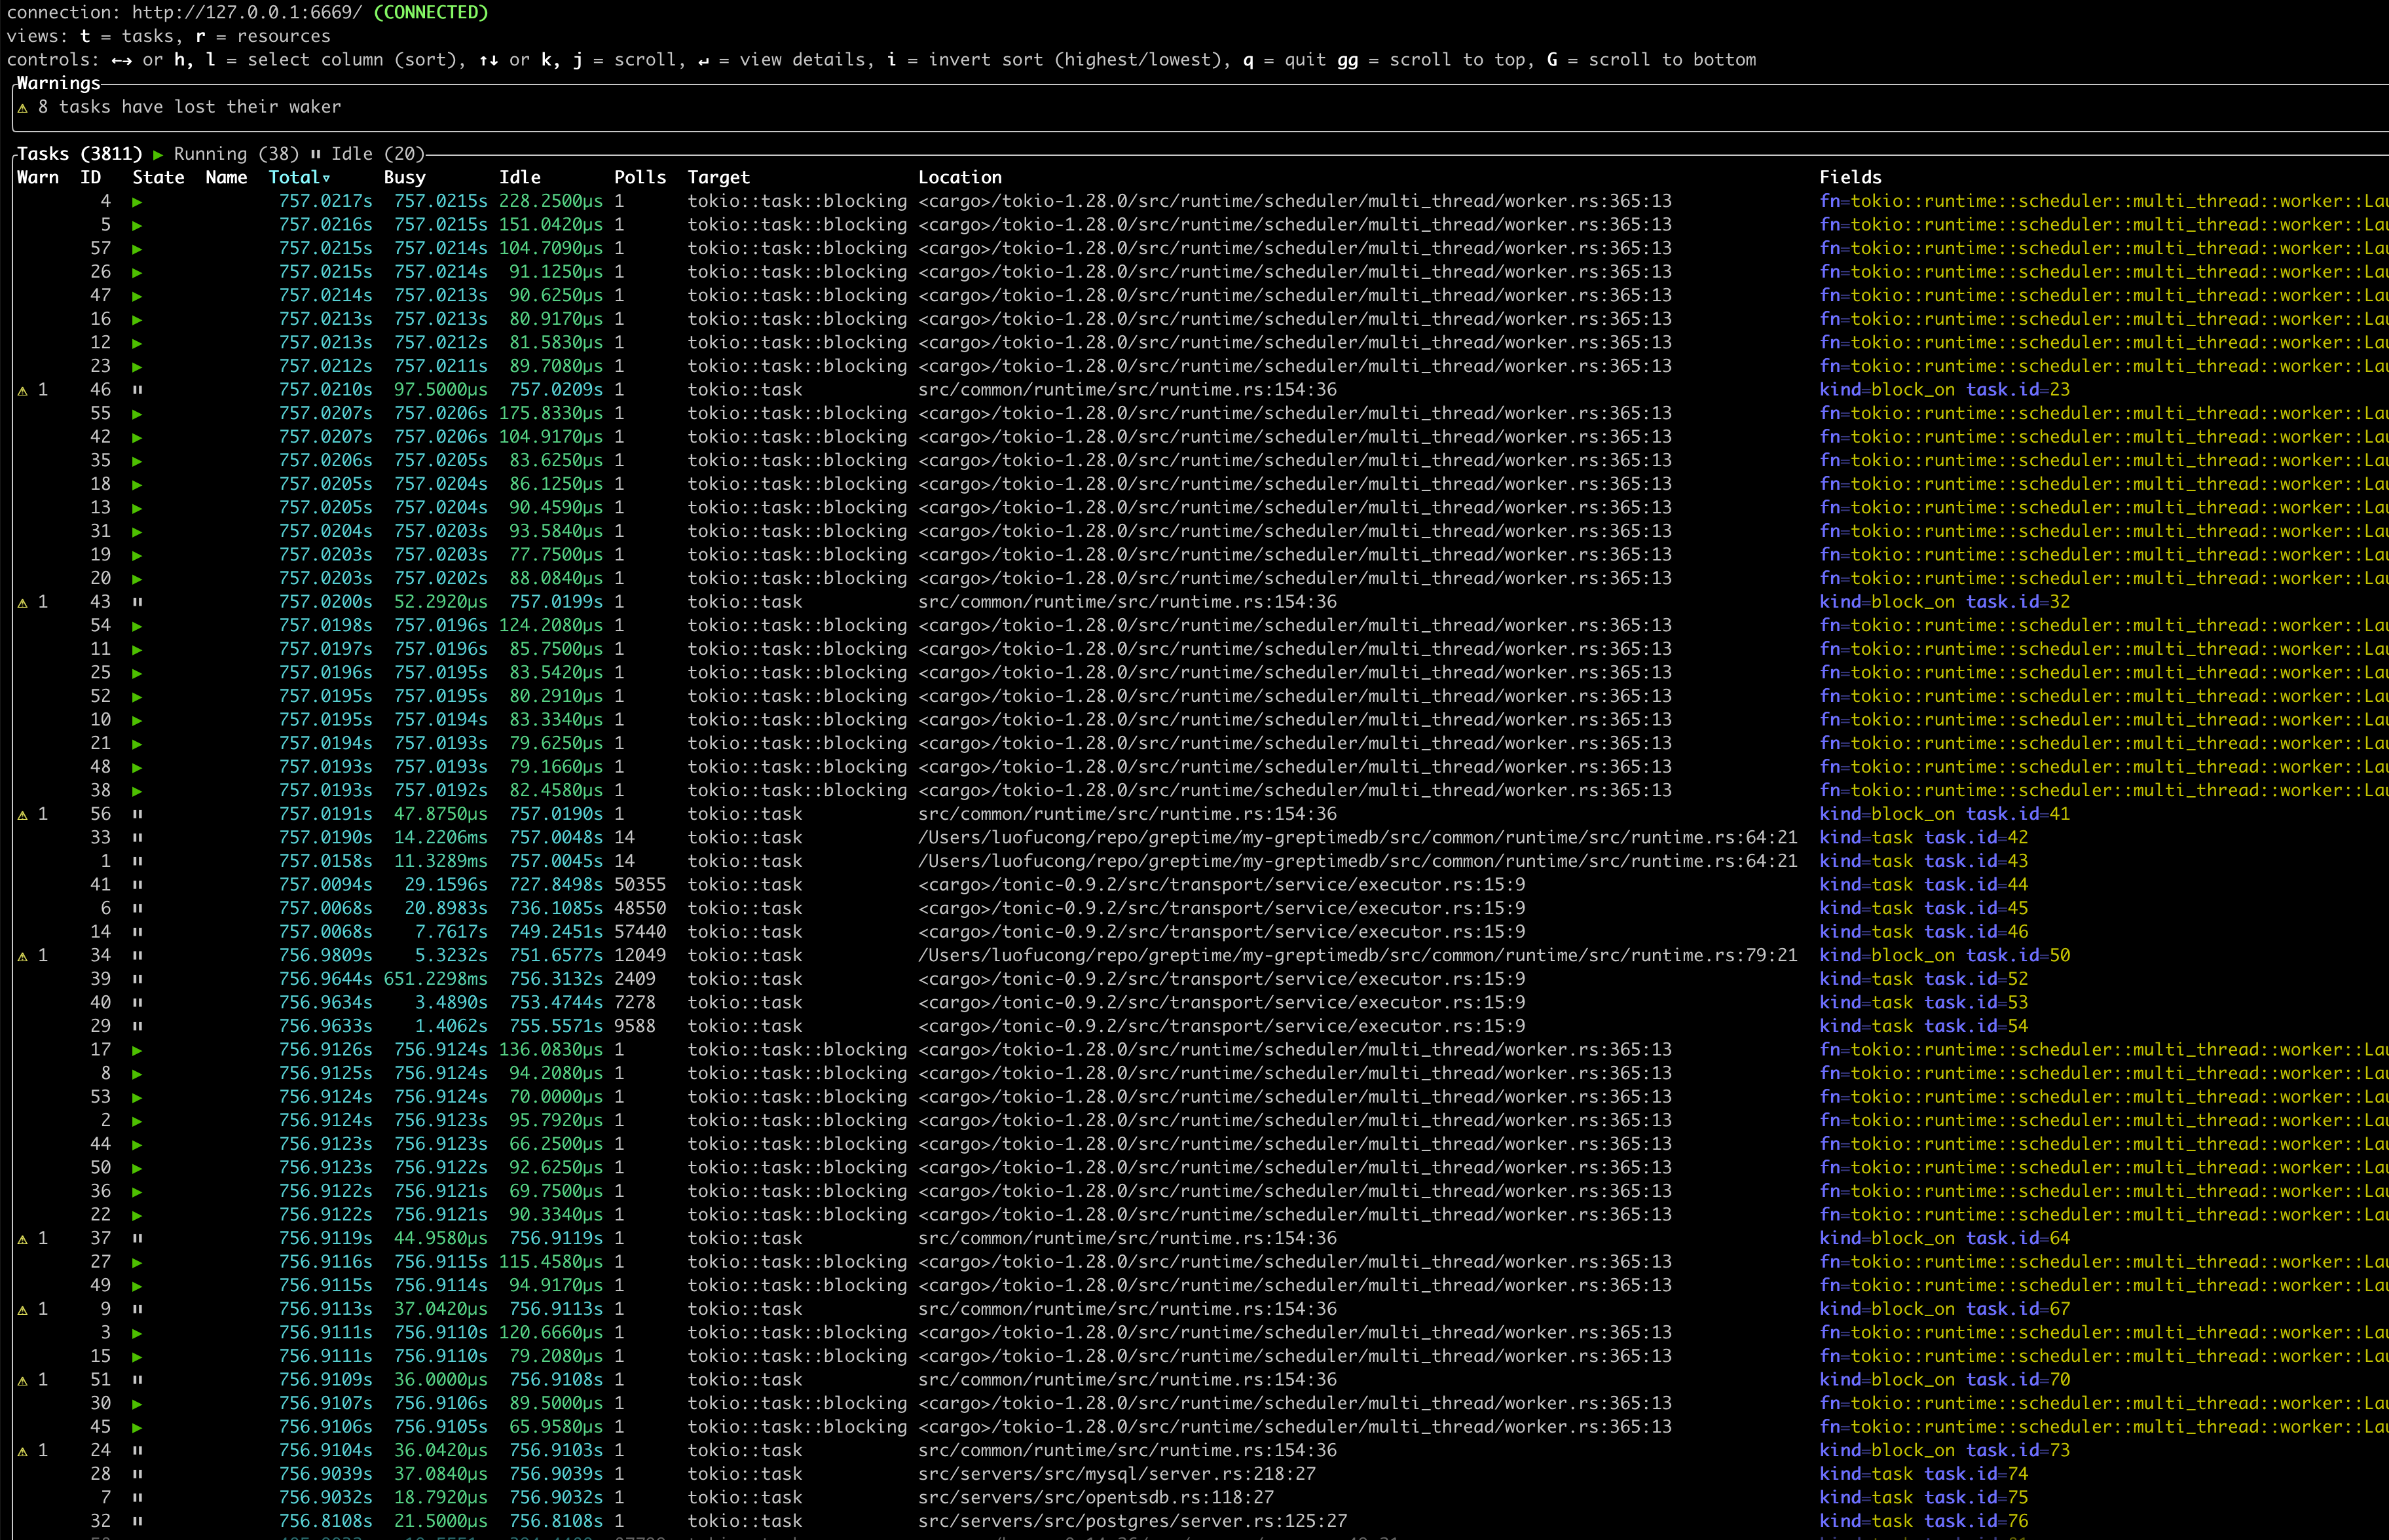This screenshot has height=1540, width=2389.
Task: Click the idle pause icon beside task 46
Action: (137, 389)
